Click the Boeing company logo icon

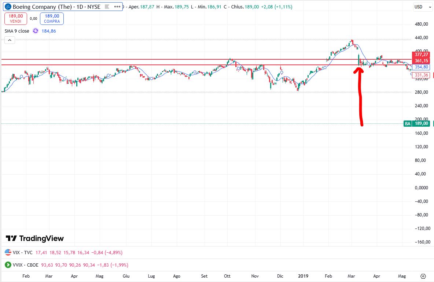point(8,7)
